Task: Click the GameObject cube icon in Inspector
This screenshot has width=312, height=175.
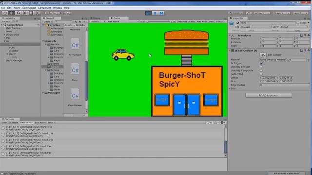Action: (232, 23)
